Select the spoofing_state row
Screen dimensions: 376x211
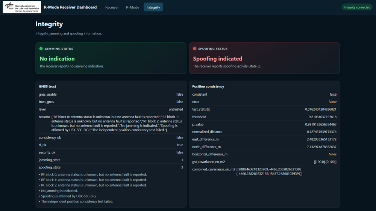[111, 167]
